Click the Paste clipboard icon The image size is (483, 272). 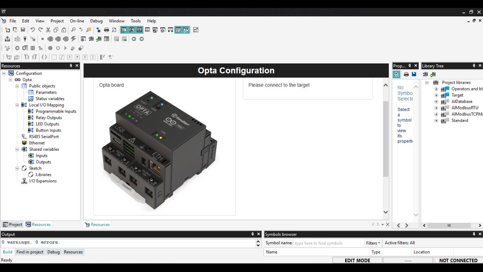pyautogui.click(x=64, y=30)
